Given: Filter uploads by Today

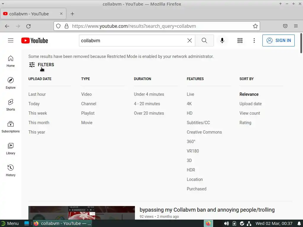Looking at the screenshot, I should 34,104.
